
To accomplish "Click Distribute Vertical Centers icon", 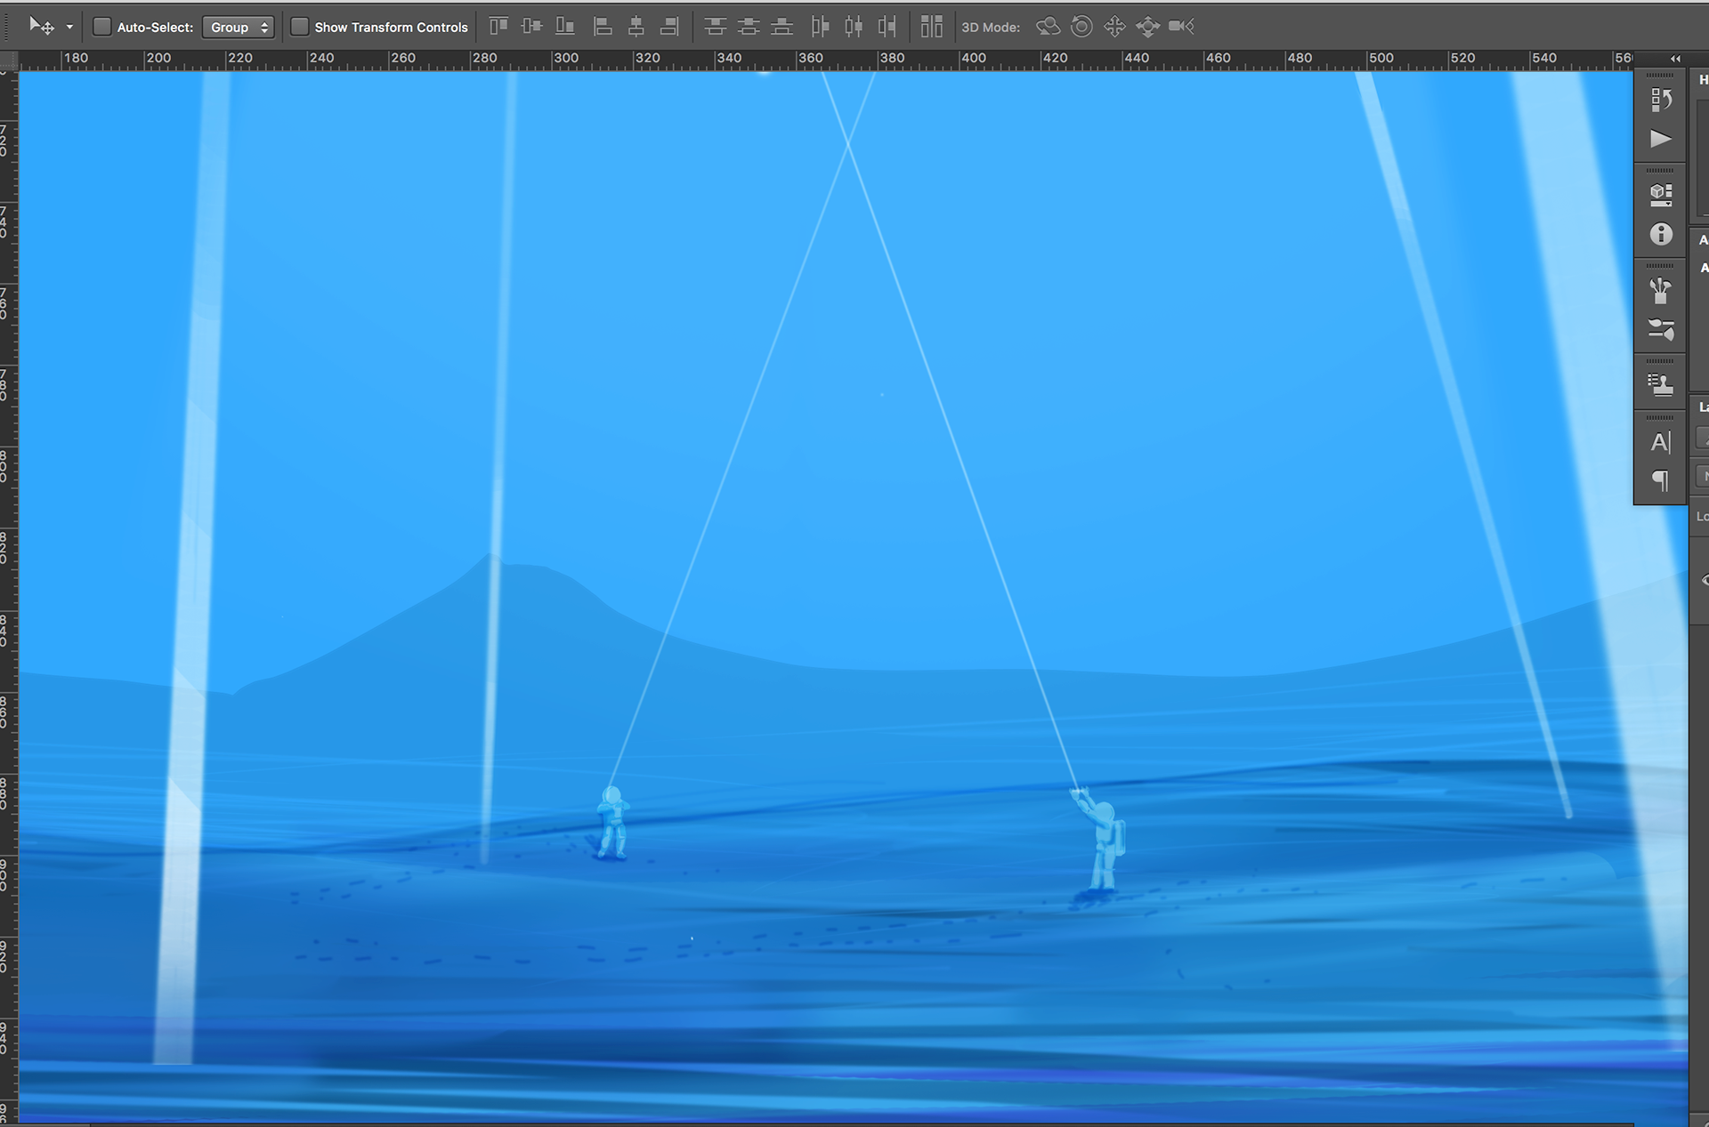I will click(x=749, y=27).
